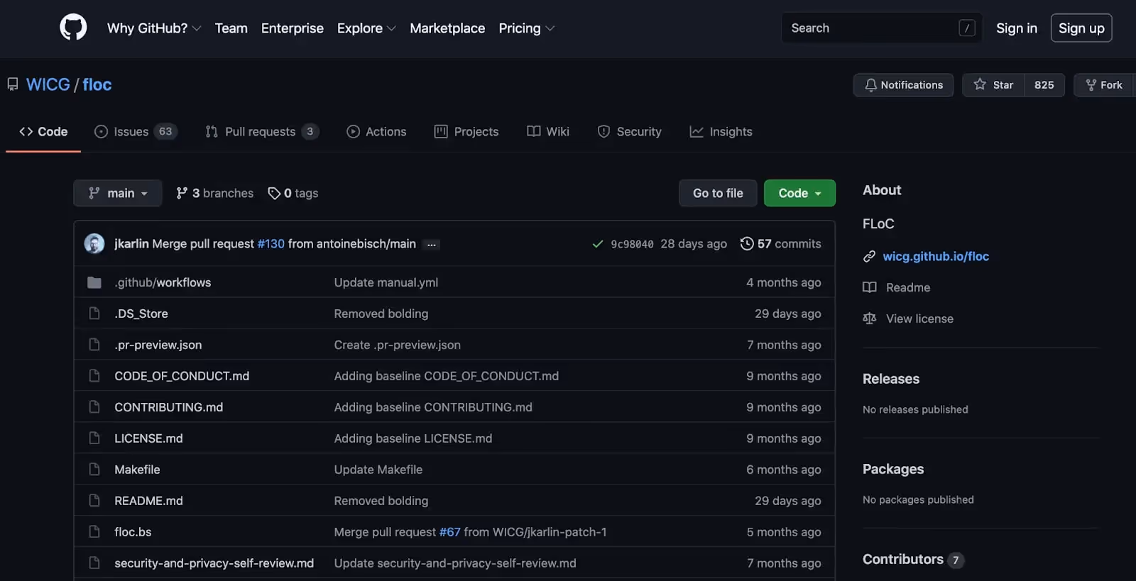The width and height of the screenshot is (1136, 581).
Task: Switch to the Security tab
Action: (629, 131)
